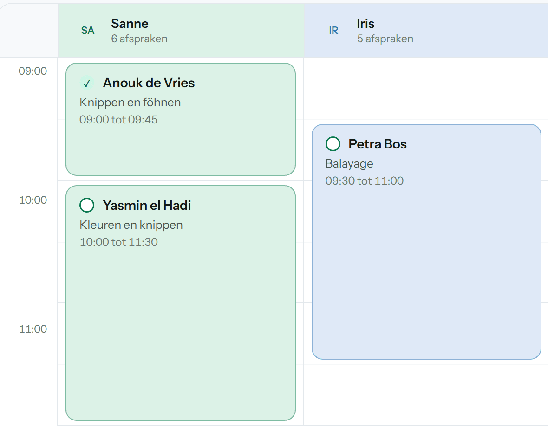The height and width of the screenshot is (426, 548).
Task: Open Yasmin el Hadi appointment name
Action: [147, 205]
